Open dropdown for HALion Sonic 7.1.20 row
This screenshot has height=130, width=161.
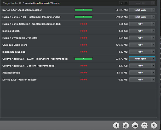tap(153, 17)
